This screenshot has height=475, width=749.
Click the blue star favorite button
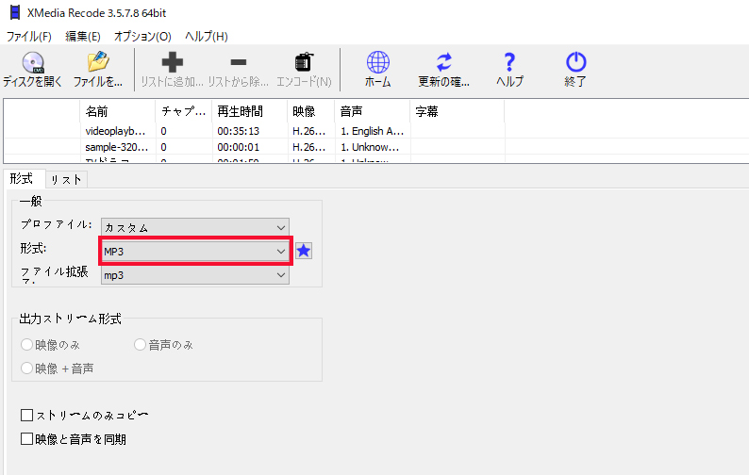[304, 251]
